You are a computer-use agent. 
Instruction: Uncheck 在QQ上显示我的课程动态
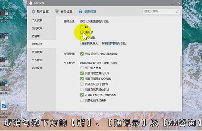pyautogui.click(x=82, y=95)
